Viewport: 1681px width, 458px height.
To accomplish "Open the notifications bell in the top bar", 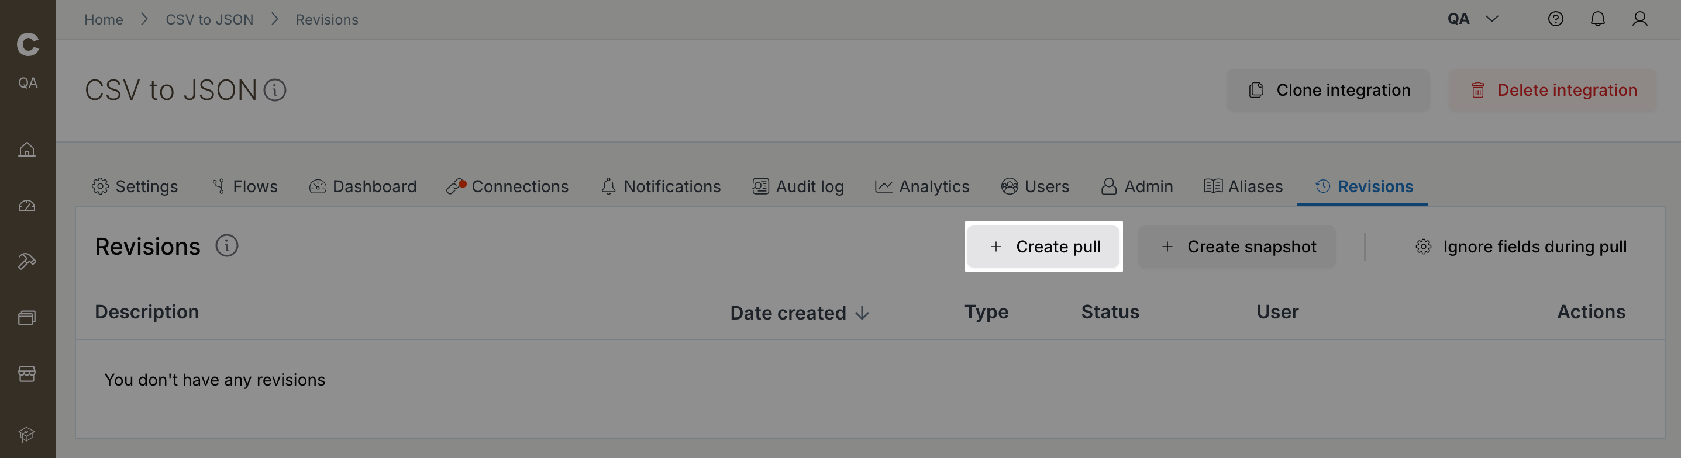I will click(x=1597, y=19).
